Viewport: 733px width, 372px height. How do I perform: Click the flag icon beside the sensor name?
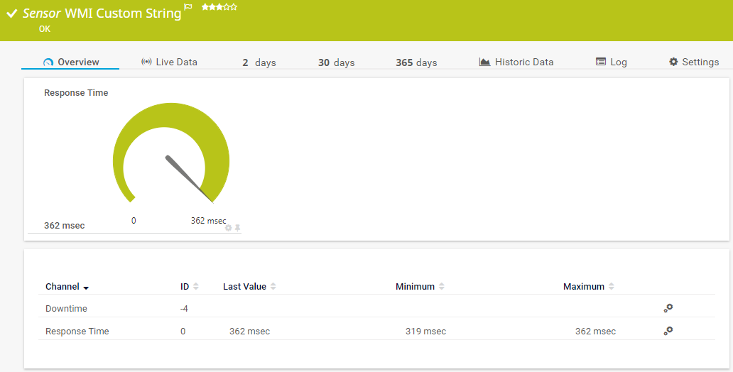pos(188,7)
